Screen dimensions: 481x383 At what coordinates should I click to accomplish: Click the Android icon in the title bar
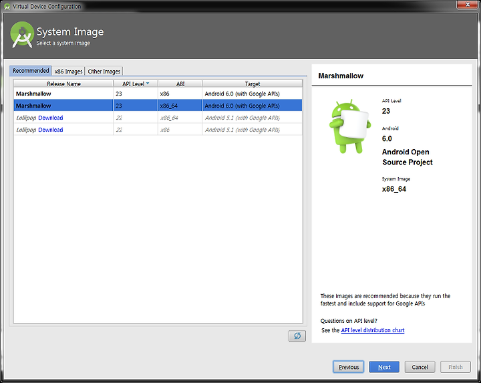coord(7,7)
